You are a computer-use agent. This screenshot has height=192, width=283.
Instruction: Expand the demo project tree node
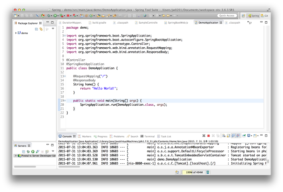(x=16, y=33)
